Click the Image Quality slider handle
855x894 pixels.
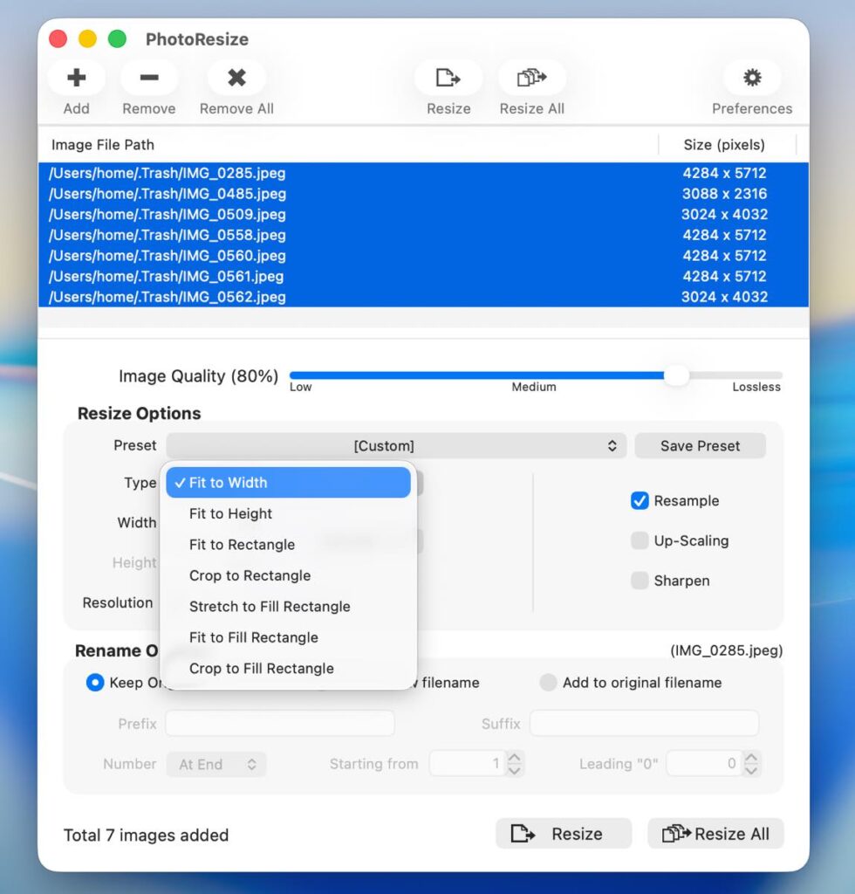tap(676, 376)
